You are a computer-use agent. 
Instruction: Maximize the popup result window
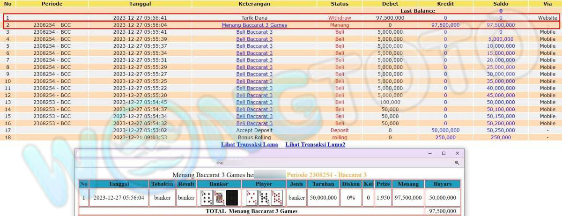tap(444, 153)
